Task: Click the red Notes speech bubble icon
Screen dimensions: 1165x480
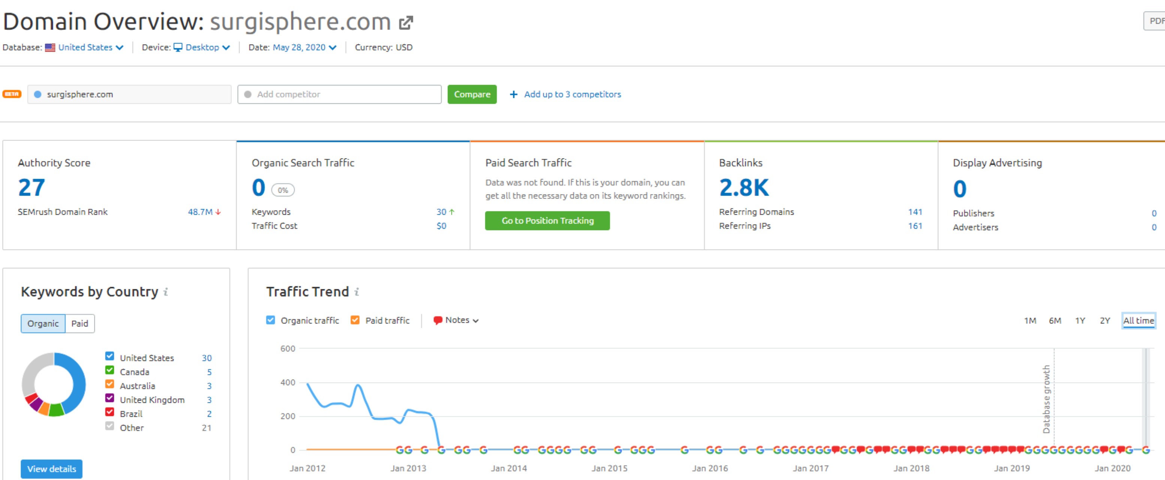Action: click(437, 320)
